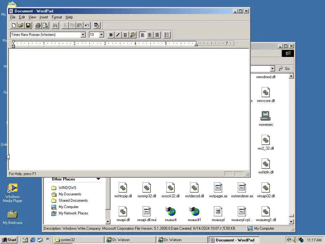Switch to system32 taskbar button
Screen dimensions: 325x244
pyautogui.click(x=78, y=240)
